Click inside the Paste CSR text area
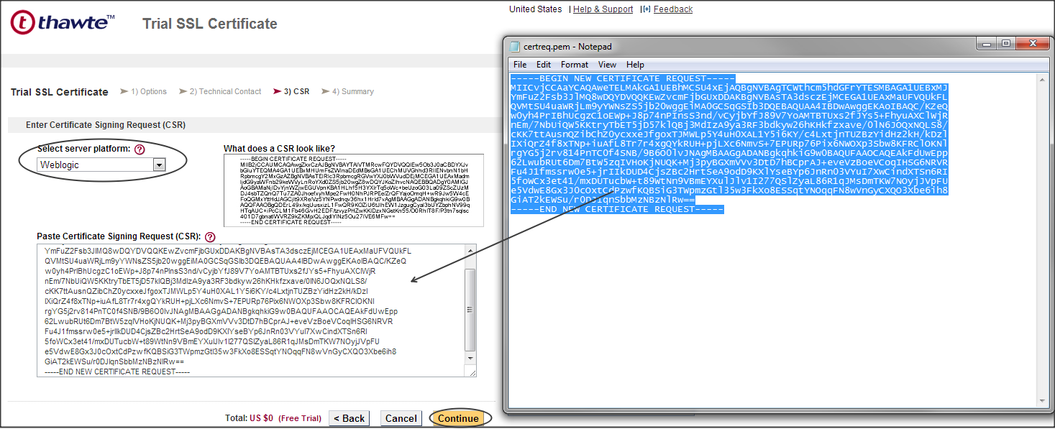Screen dimensions: 1055x429 pos(251,310)
